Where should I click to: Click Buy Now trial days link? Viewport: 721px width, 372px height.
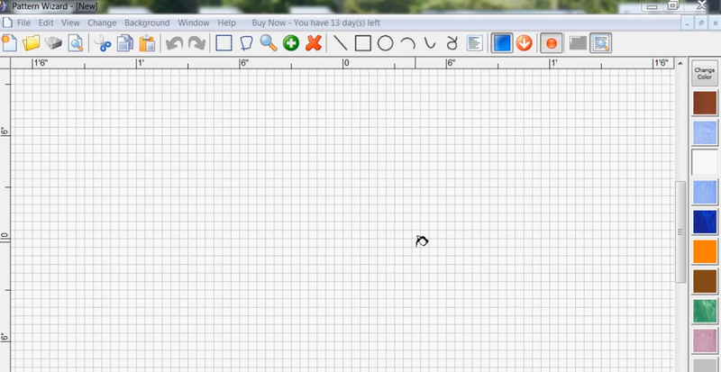coord(316,23)
